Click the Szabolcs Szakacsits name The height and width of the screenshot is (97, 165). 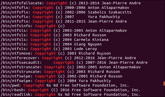110,12
